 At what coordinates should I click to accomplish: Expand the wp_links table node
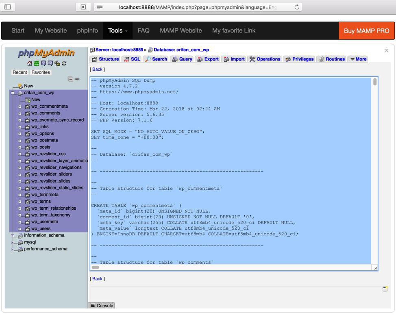point(20,127)
